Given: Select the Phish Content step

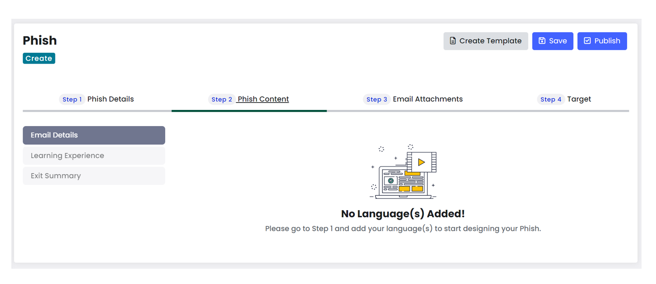Looking at the screenshot, I should [x=262, y=99].
